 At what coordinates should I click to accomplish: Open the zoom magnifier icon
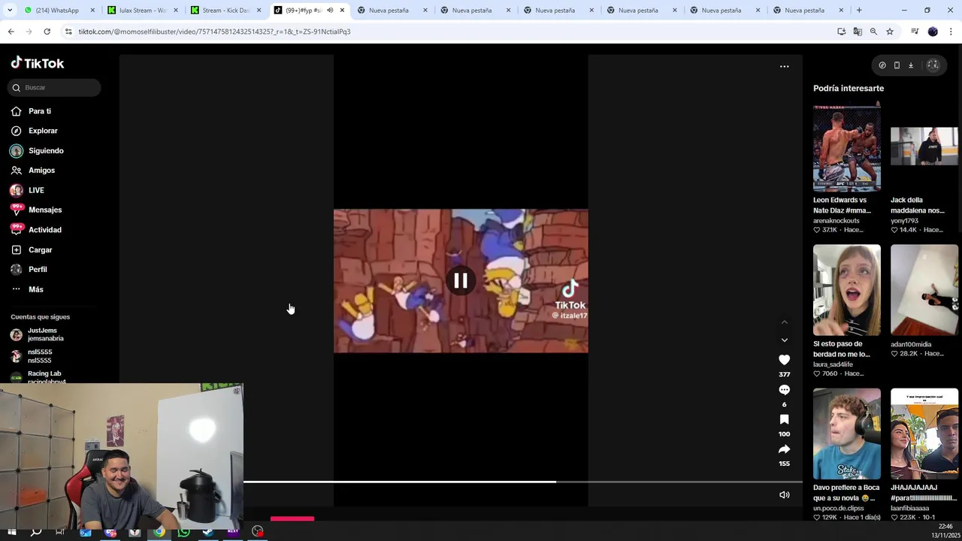[873, 32]
